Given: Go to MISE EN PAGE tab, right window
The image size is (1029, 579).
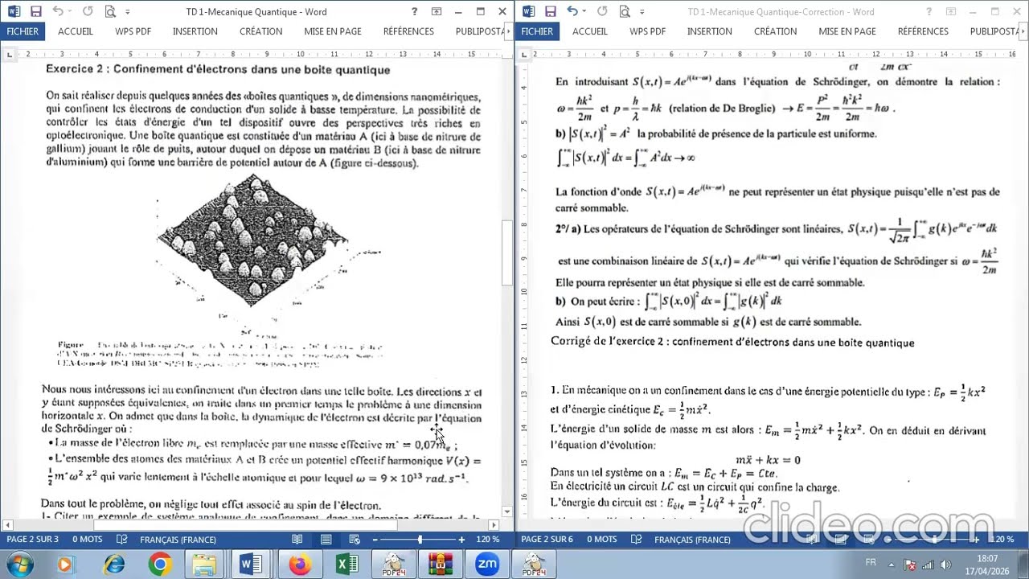Looking at the screenshot, I should [x=847, y=31].
